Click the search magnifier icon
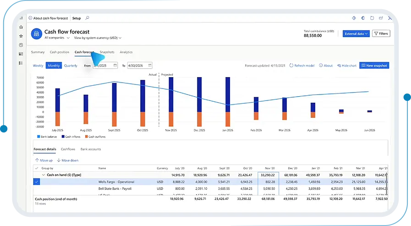The height and width of the screenshot is (226, 411). click(x=87, y=18)
